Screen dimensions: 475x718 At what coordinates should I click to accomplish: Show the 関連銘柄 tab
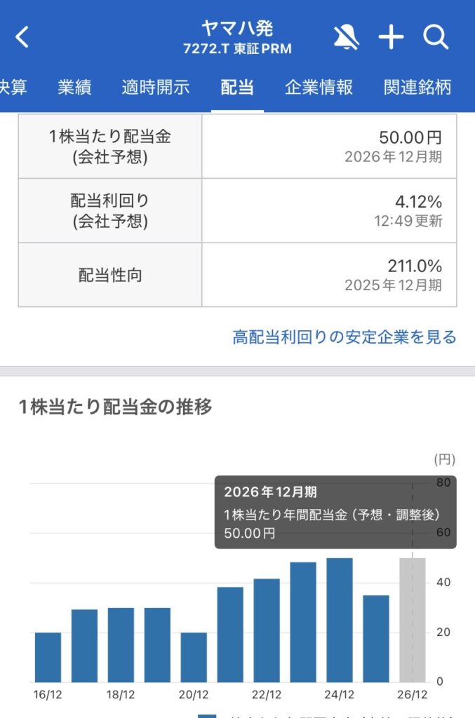pyautogui.click(x=417, y=88)
